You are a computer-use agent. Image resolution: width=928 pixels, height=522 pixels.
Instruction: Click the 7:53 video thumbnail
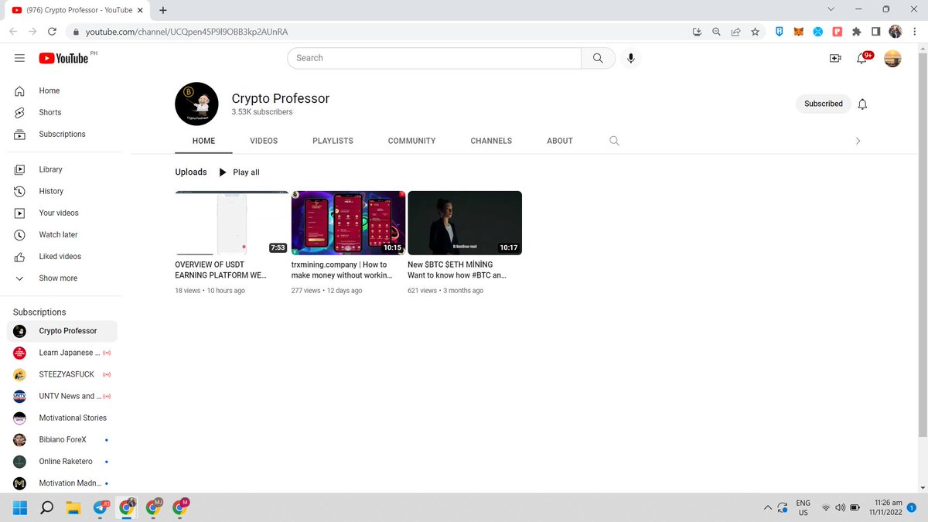point(232,223)
